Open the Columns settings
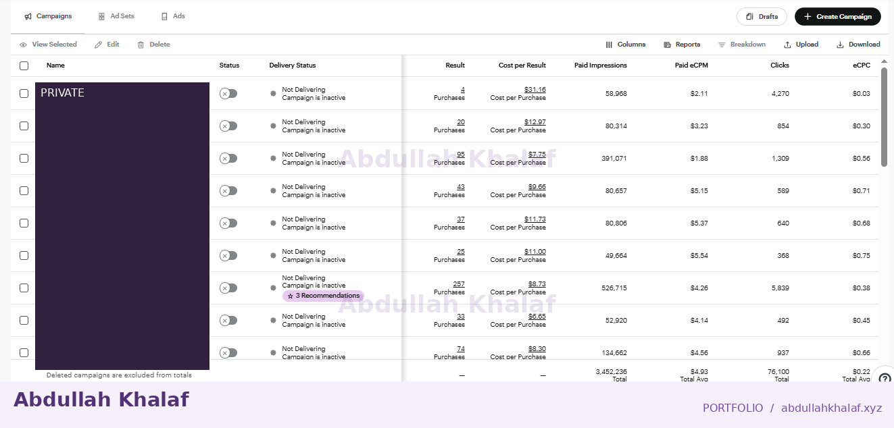894x428 pixels. pyautogui.click(x=625, y=45)
